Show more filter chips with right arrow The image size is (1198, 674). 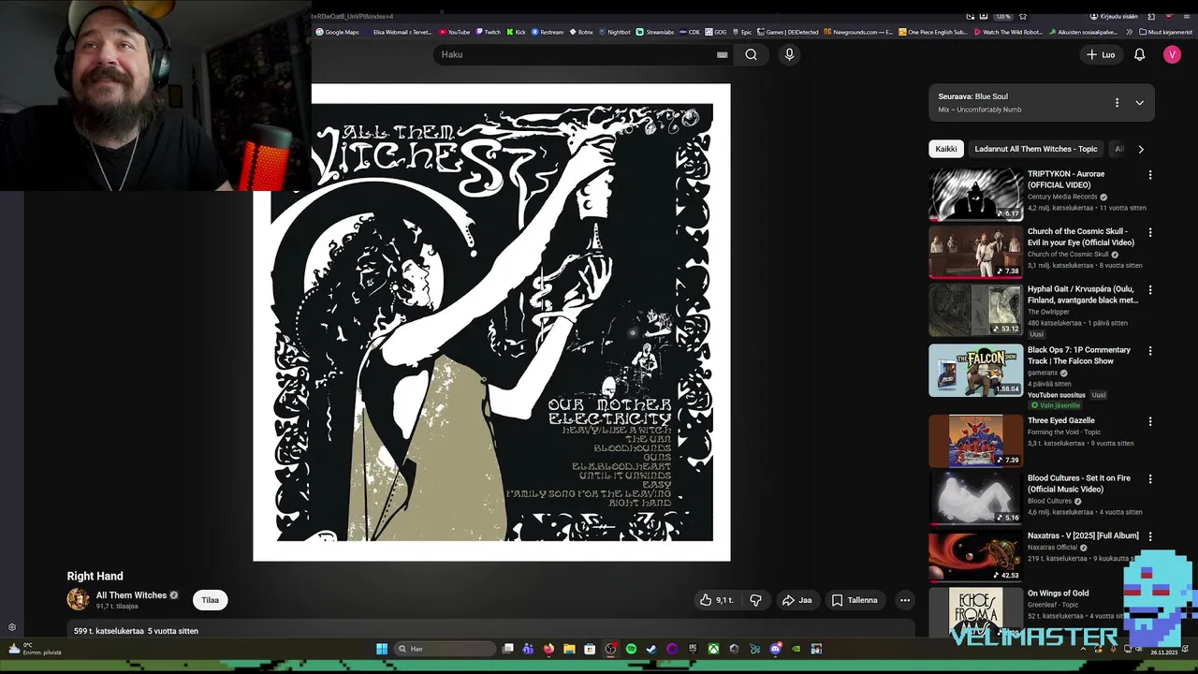(x=1140, y=149)
